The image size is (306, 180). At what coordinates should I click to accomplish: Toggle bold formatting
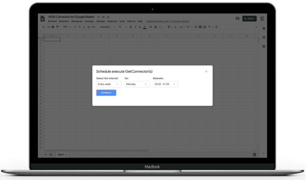tap(131, 27)
